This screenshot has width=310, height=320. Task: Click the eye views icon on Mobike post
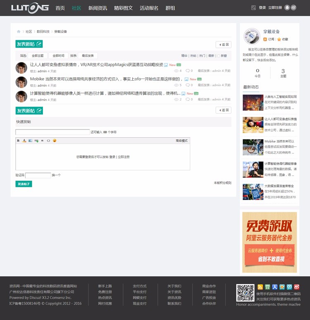point(176,85)
